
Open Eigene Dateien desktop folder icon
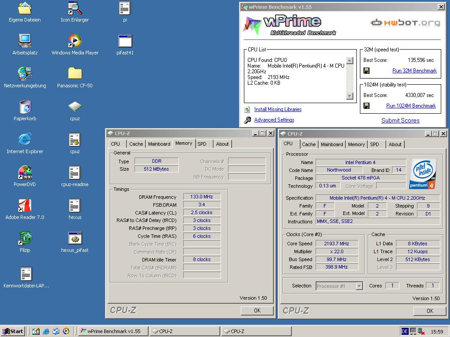(x=25, y=8)
